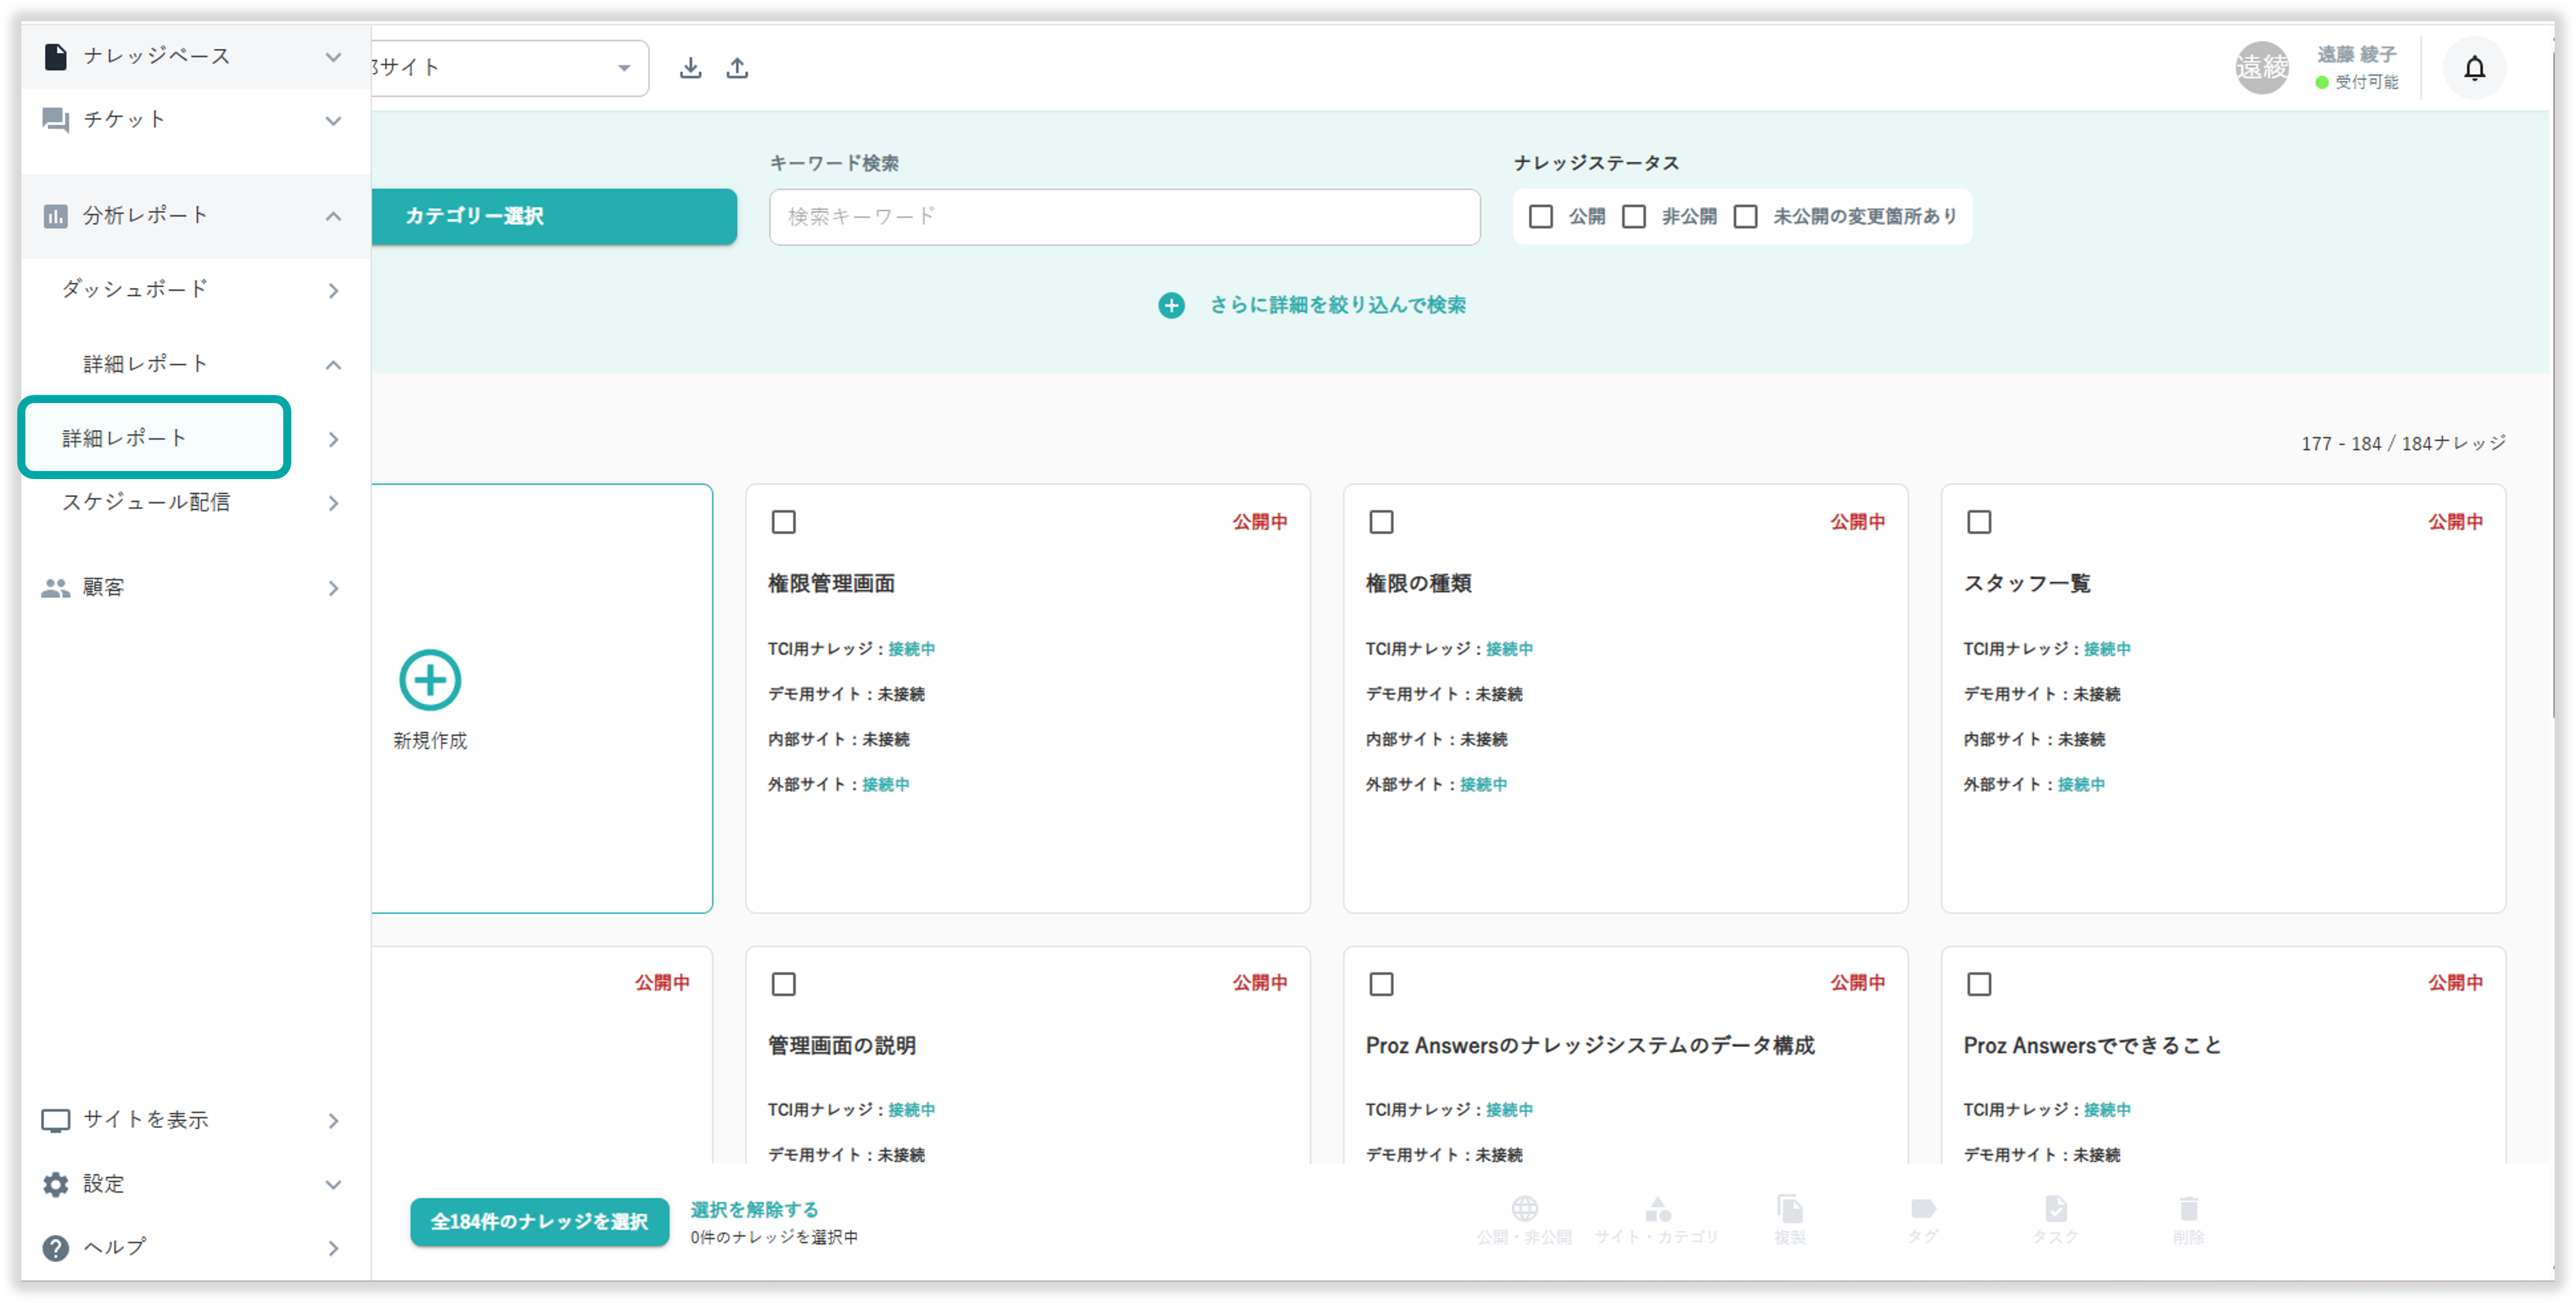Collapse the 分析レポート section
This screenshot has width=2576, height=1303.
333,216
